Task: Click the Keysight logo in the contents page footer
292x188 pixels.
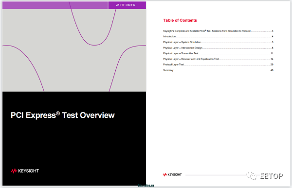Action: click(x=172, y=174)
